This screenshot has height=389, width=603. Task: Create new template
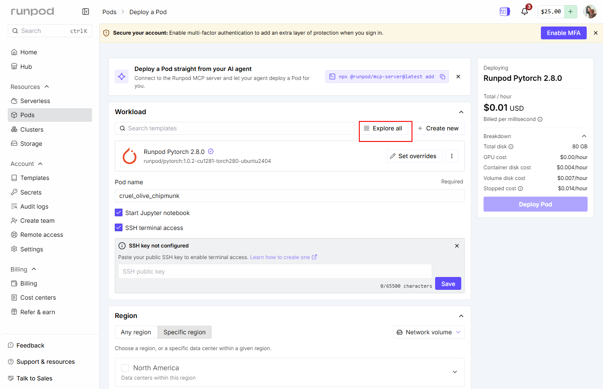pyautogui.click(x=438, y=128)
